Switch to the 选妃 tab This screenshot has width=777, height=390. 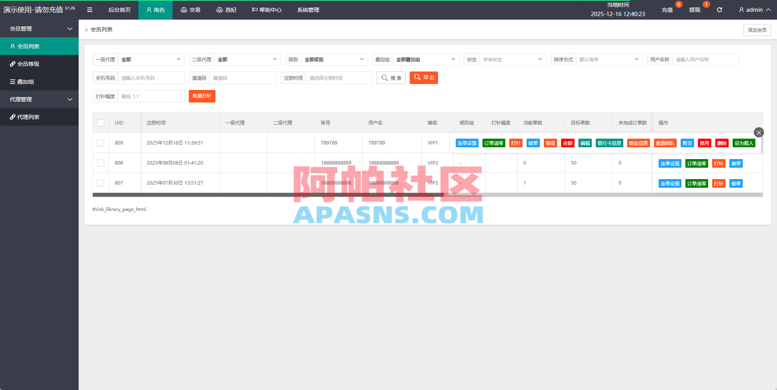click(226, 10)
